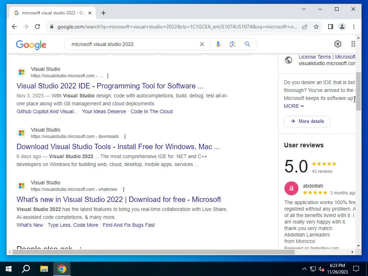Screen dimensions: 368x276
Task: Share this page using the share icon
Action: 305,27
